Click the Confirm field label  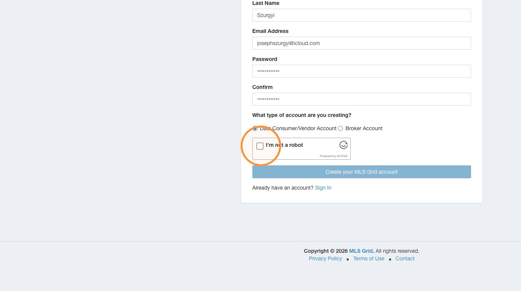(263, 87)
